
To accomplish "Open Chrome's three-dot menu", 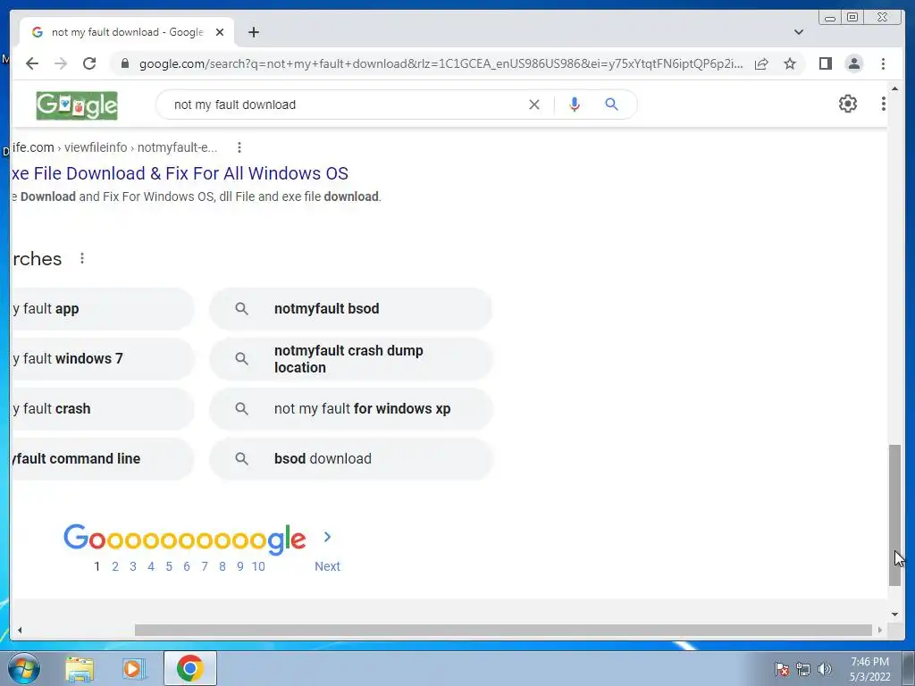I will [x=883, y=63].
